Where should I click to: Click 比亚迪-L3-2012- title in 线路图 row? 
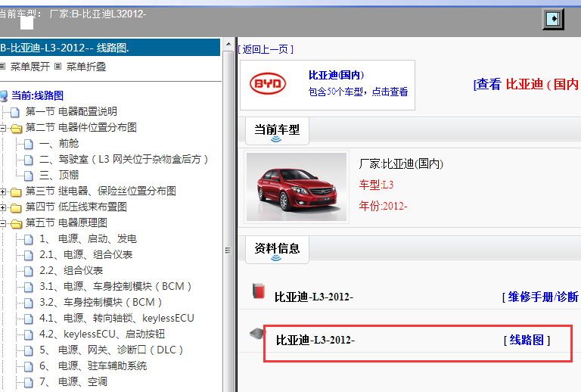(315, 340)
